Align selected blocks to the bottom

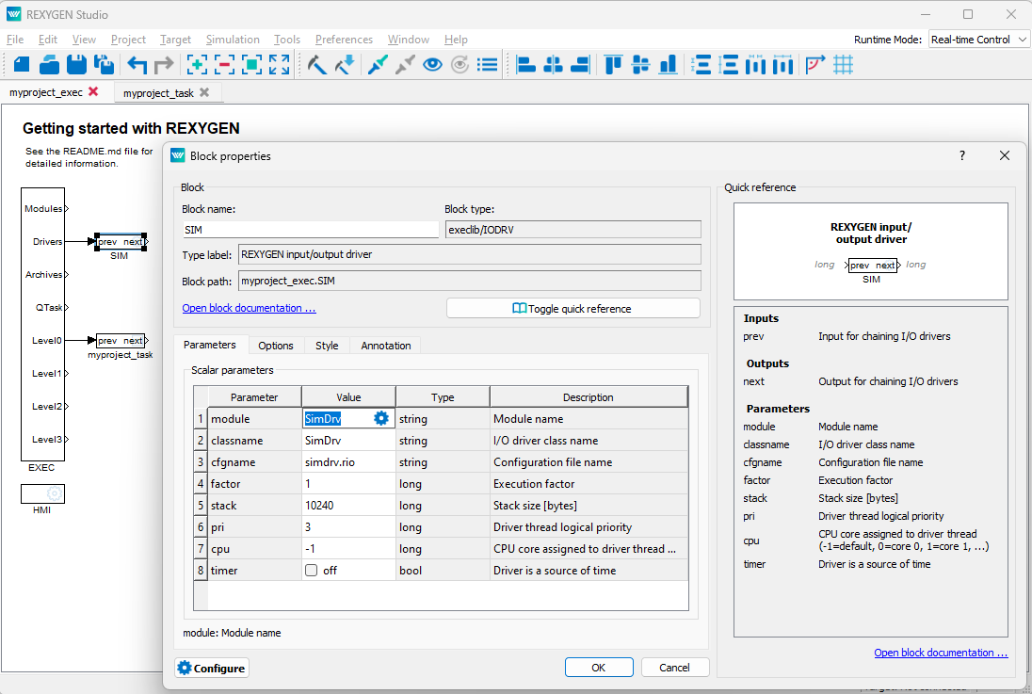(668, 65)
